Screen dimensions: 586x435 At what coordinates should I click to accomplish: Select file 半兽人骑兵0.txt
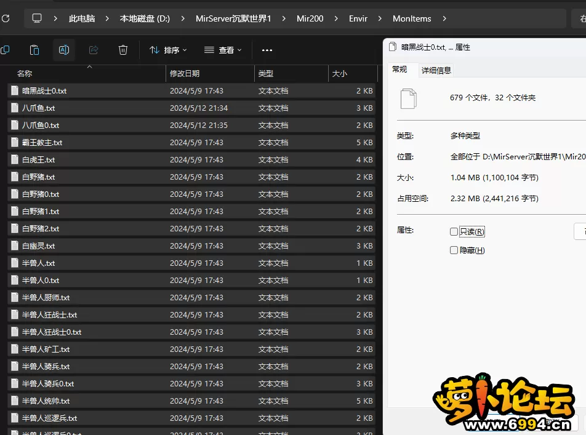point(191,383)
